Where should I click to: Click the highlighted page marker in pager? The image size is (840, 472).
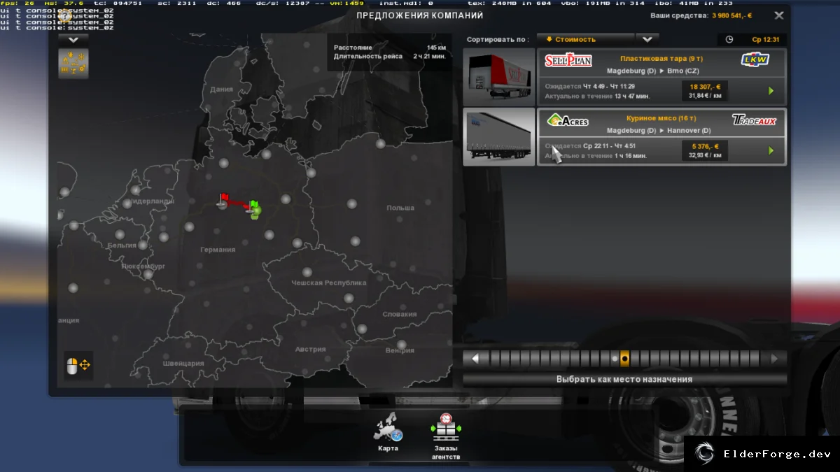tap(625, 359)
